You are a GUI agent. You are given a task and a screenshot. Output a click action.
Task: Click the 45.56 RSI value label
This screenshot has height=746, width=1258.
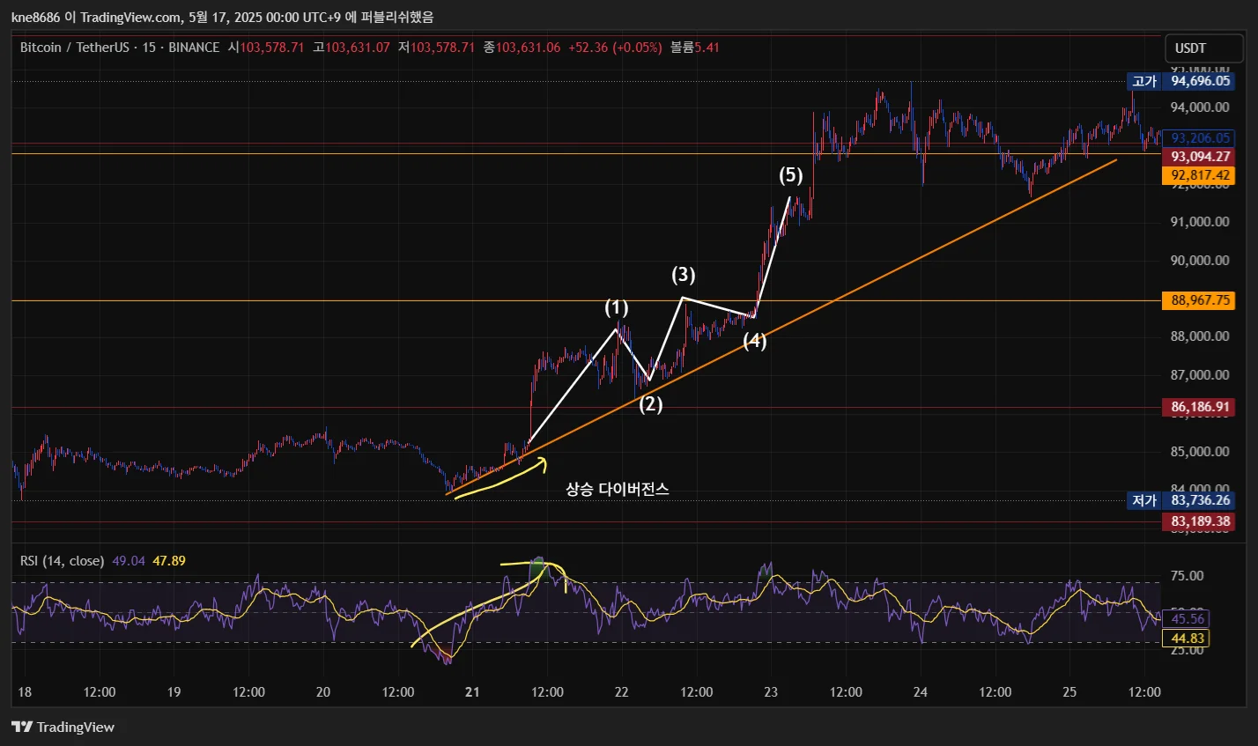pos(1187,619)
